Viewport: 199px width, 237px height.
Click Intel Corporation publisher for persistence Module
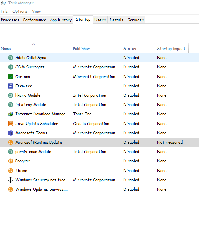point(89,152)
